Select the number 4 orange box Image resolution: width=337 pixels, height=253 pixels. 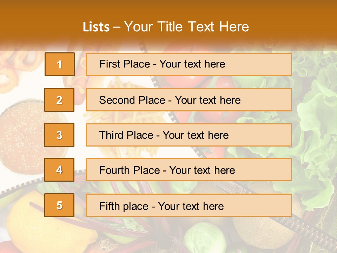59,170
